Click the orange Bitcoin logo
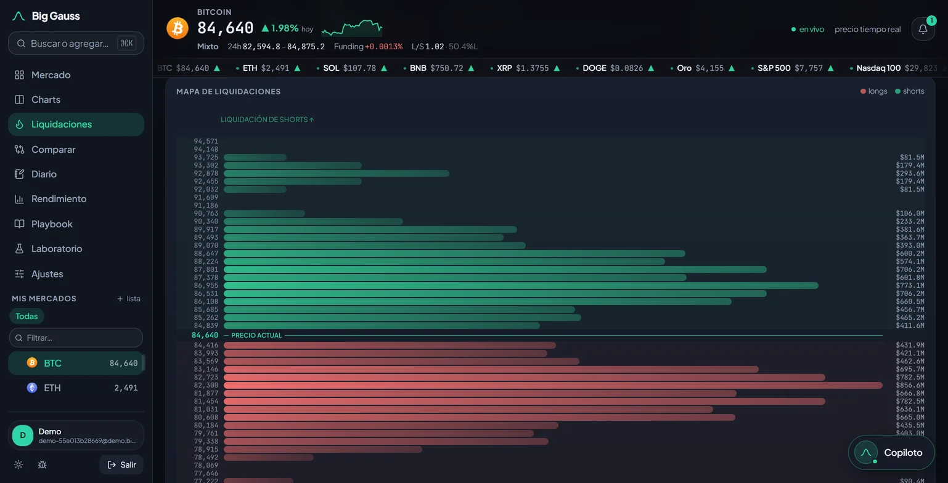 178,28
